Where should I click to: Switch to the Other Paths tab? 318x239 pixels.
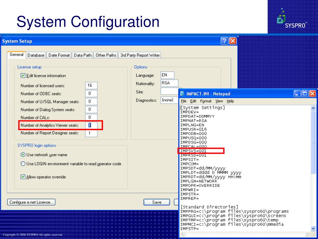(x=106, y=55)
